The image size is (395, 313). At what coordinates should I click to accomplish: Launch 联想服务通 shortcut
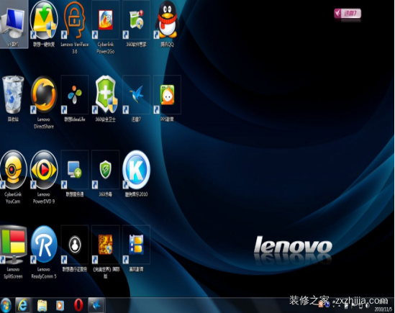(x=75, y=174)
